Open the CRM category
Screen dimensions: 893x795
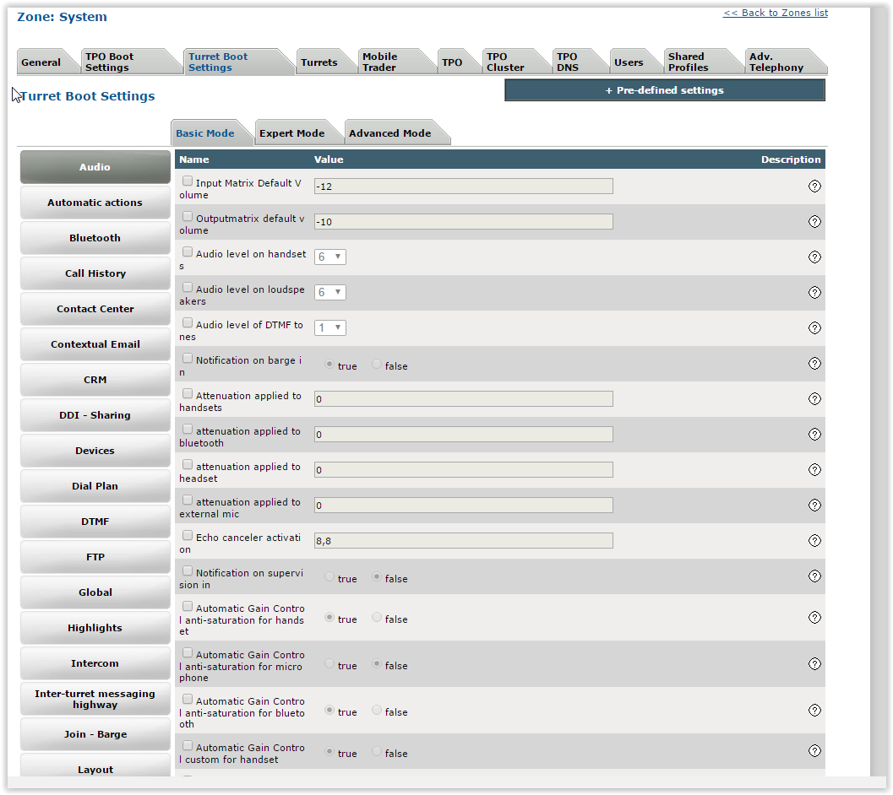[x=95, y=380]
